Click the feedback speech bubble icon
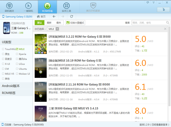The width and height of the screenshot is (171, 127). coord(148,2)
